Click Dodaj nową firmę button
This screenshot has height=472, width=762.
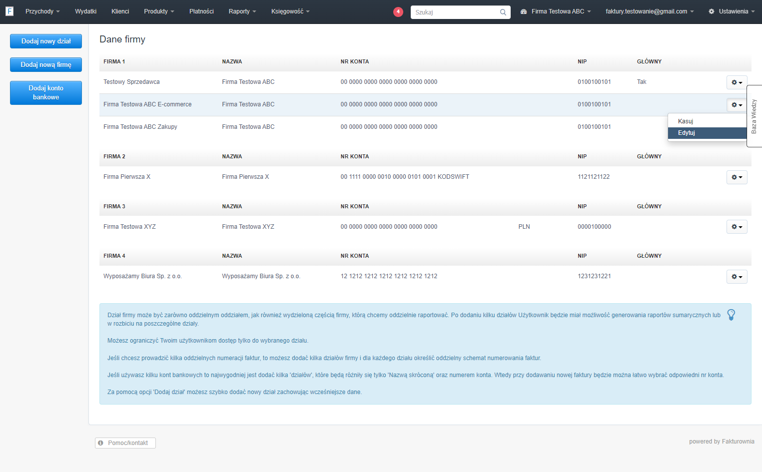click(x=46, y=65)
